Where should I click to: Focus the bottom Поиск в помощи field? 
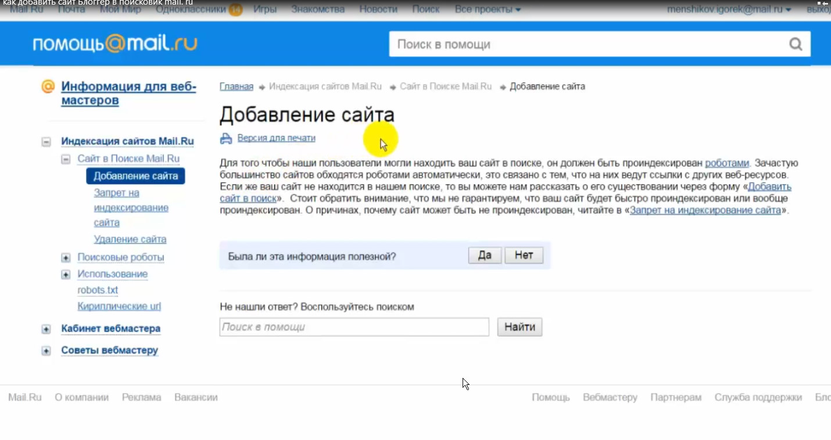point(354,327)
